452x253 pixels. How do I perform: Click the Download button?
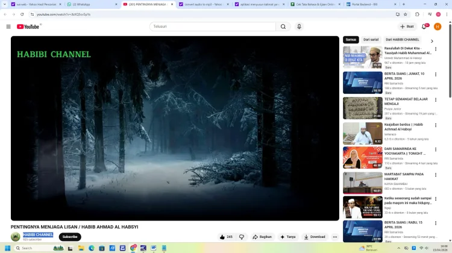(x=315, y=237)
